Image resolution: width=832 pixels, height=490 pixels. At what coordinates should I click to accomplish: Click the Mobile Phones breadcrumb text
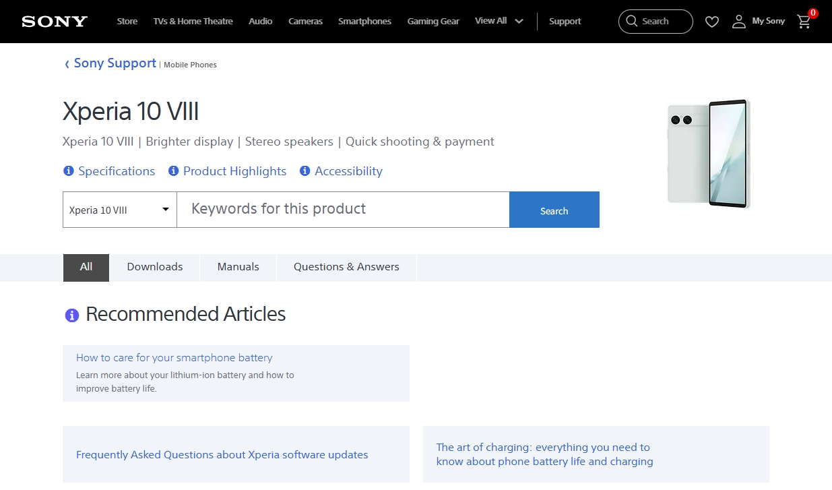pyautogui.click(x=190, y=65)
